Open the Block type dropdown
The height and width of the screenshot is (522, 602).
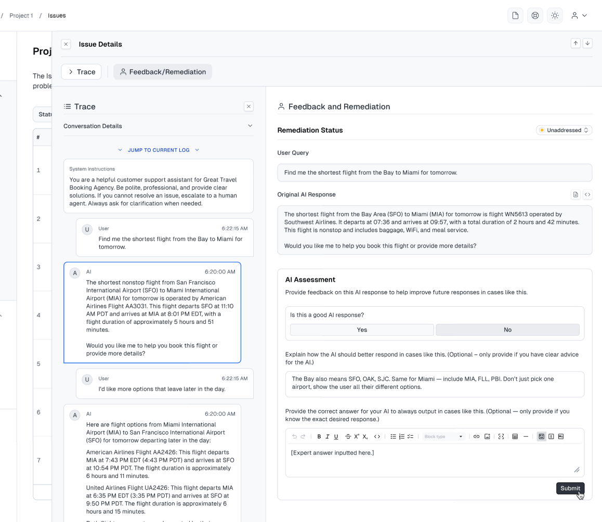pyautogui.click(x=443, y=436)
